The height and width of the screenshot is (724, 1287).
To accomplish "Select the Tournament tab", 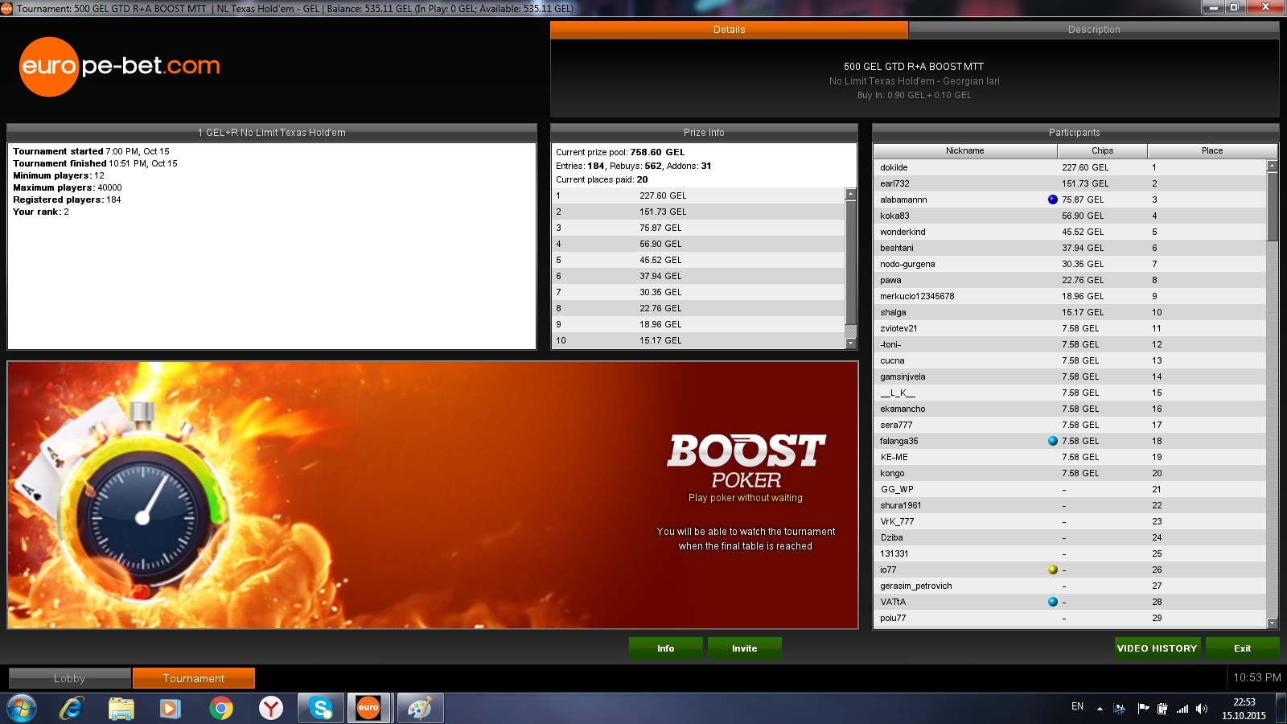I will pyautogui.click(x=194, y=678).
